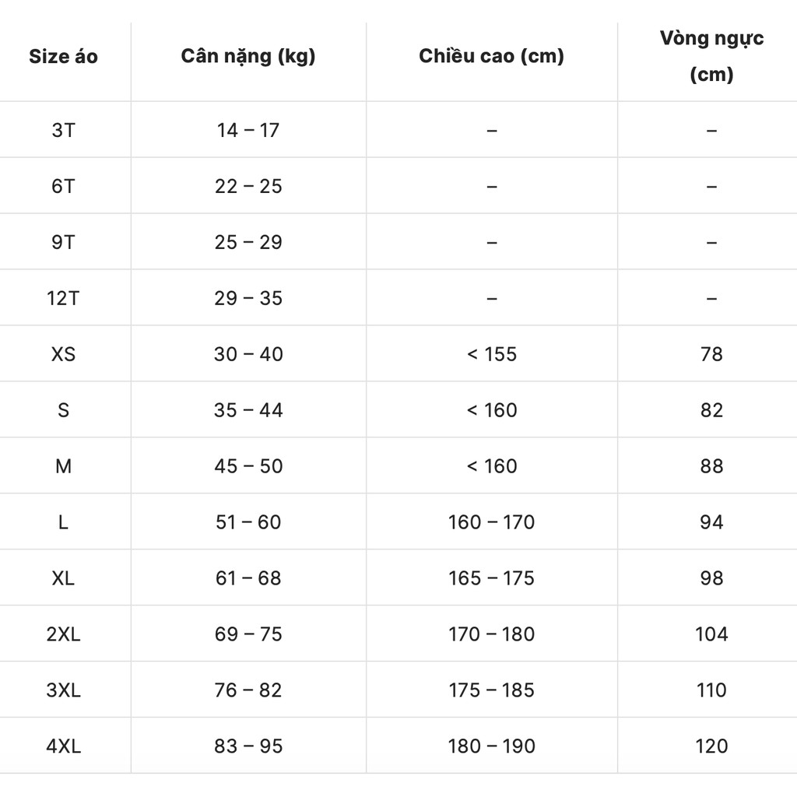797x797 pixels.
Task: Click the 'Chiều cao (cm)' header
Action: [x=492, y=56]
